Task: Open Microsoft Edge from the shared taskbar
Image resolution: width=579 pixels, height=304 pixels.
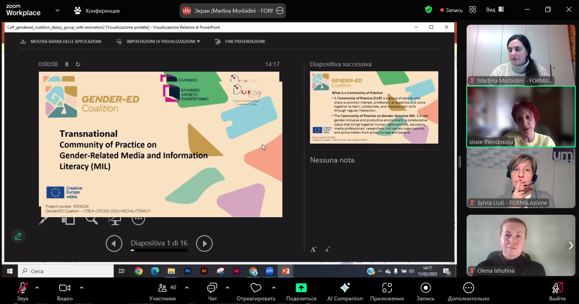Action: (155, 271)
